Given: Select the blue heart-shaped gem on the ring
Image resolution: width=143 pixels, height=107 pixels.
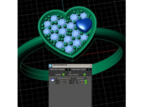Looking at the screenshot, I should 84,25.
